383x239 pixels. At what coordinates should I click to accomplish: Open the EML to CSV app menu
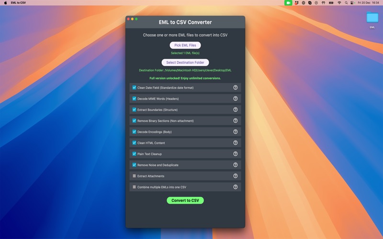pyautogui.click(x=18, y=3)
